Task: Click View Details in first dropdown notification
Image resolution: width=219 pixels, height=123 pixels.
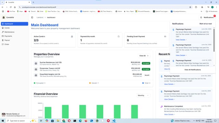Action: click(181, 40)
